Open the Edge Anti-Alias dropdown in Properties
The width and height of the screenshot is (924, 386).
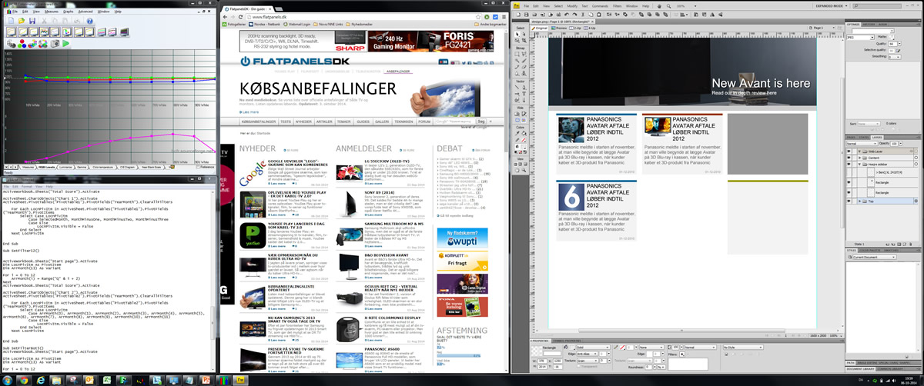(587, 354)
